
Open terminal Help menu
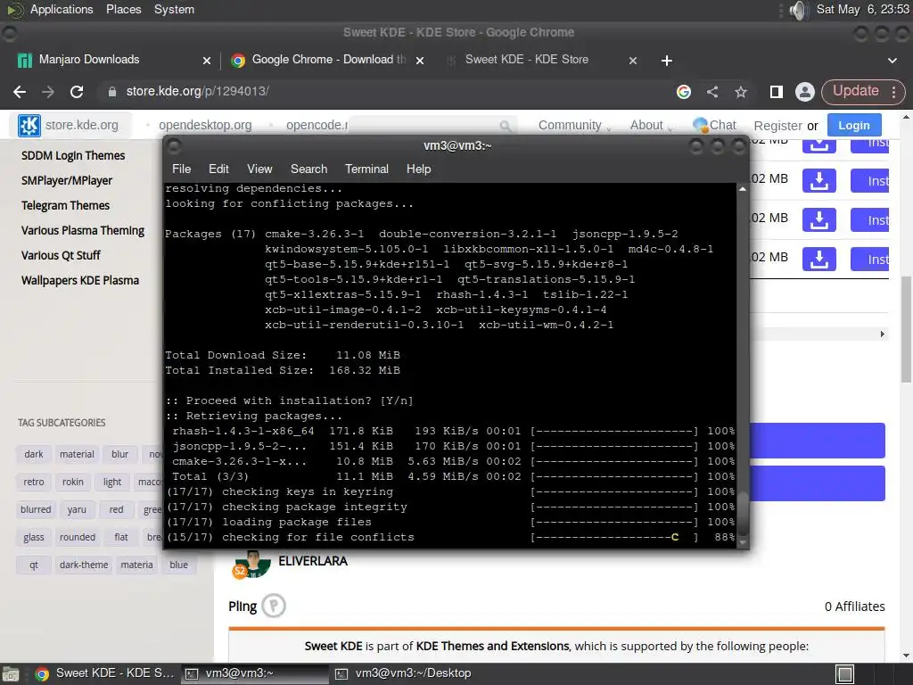point(418,169)
